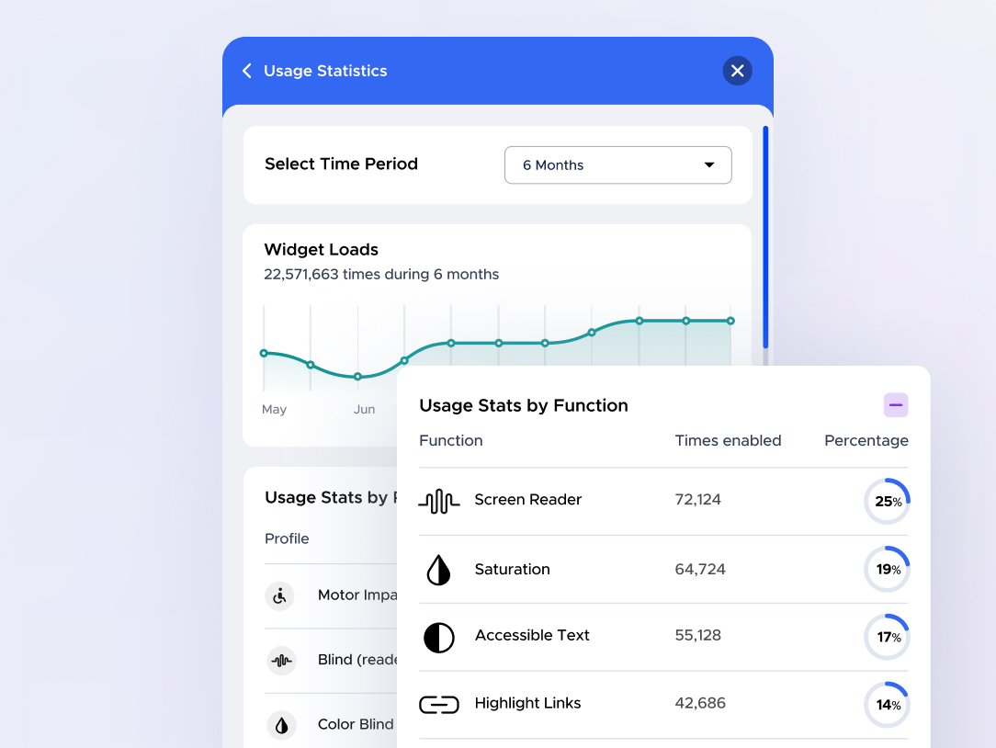Click the 'Function' column header
The width and height of the screenshot is (996, 748).
click(451, 440)
